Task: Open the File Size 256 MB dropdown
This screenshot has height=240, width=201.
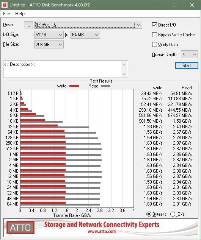Action: click(49, 45)
